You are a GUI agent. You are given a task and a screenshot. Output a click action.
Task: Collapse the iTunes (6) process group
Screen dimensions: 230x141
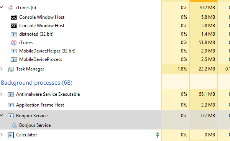point(2,7)
